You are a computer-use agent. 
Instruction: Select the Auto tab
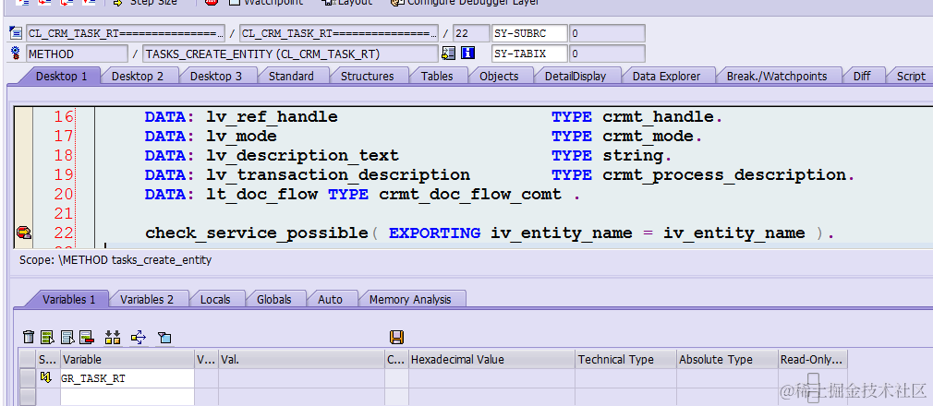[x=330, y=300]
